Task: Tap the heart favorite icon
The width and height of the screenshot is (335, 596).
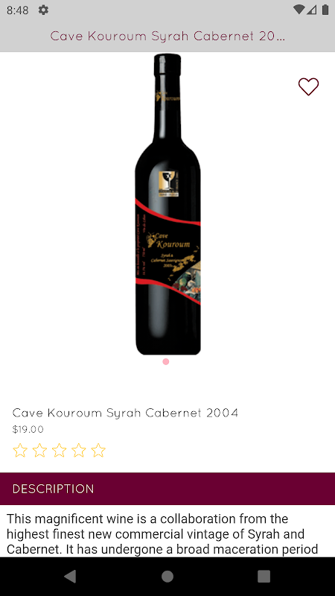Action: pos(308,86)
